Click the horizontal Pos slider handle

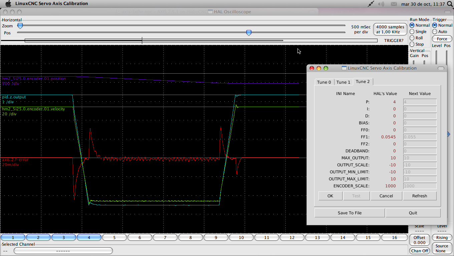click(x=249, y=33)
